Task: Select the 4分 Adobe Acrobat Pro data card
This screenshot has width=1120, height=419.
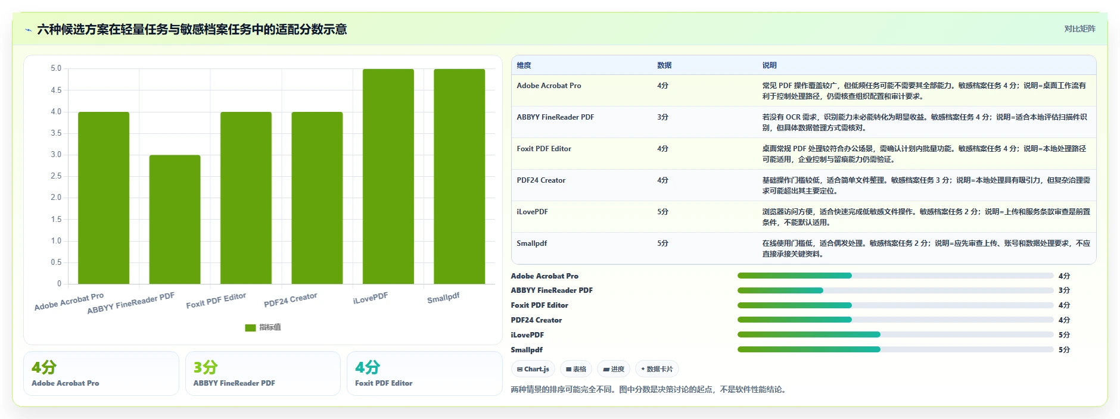Action: point(101,373)
